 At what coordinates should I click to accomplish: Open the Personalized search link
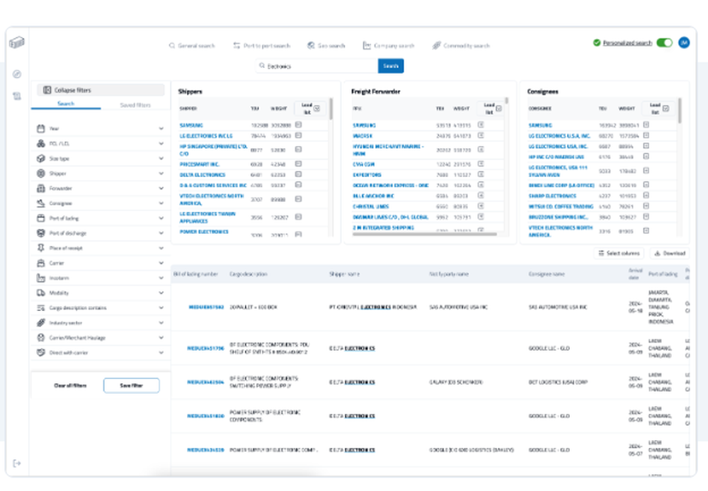point(627,43)
